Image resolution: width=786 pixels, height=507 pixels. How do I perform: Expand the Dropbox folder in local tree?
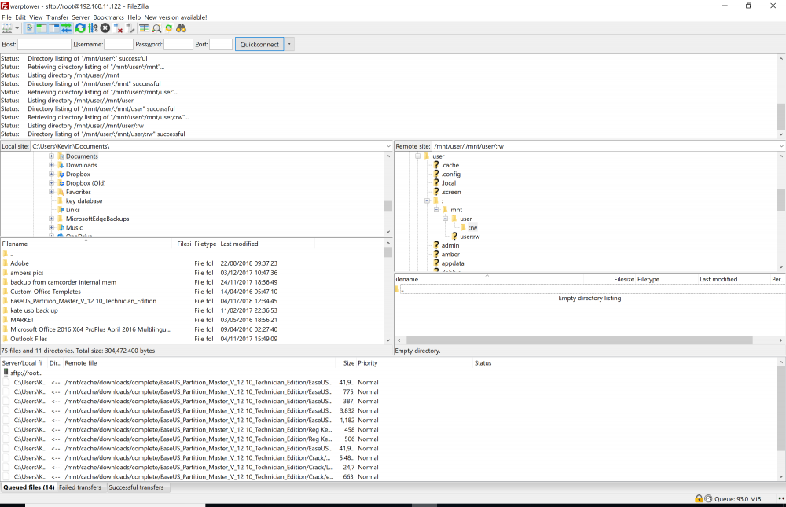(51, 174)
